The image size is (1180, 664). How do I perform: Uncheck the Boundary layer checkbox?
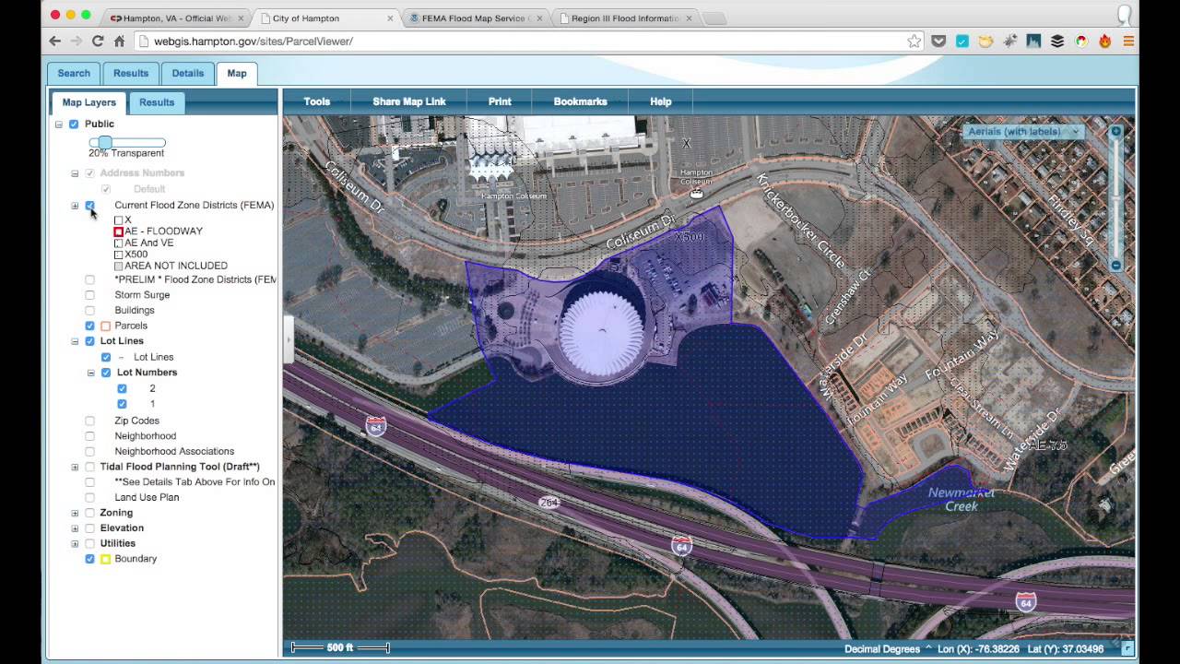(x=89, y=559)
